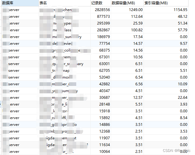Click data size value 12.57
The width and height of the screenshot is (195, 155).
[138, 97]
